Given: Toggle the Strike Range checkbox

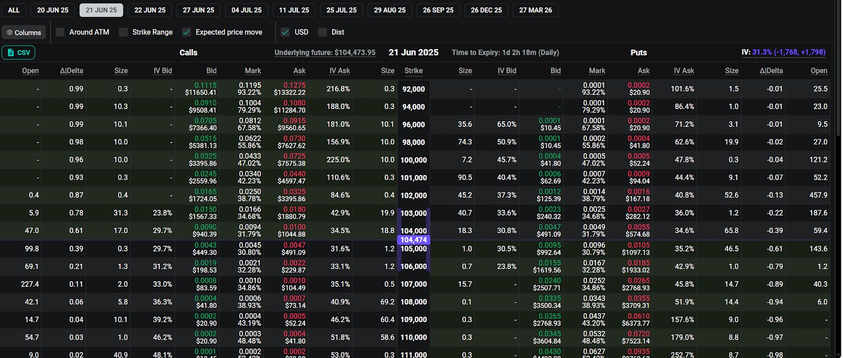Looking at the screenshot, I should click(123, 32).
